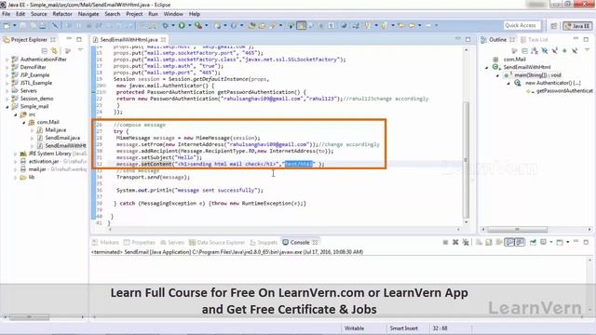Click Collapse All in Project Explorer
Image resolution: width=596 pixels, height=335 pixels.
[x=45, y=50]
